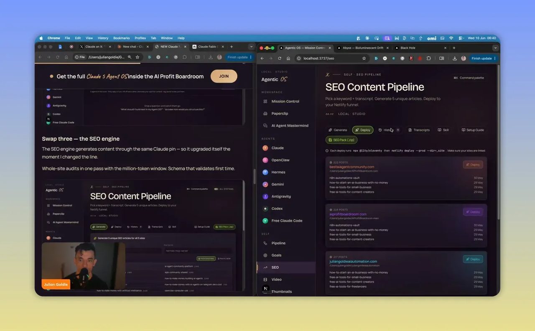
Task: Reload the localhost:3737/seo page
Action: 280,59
